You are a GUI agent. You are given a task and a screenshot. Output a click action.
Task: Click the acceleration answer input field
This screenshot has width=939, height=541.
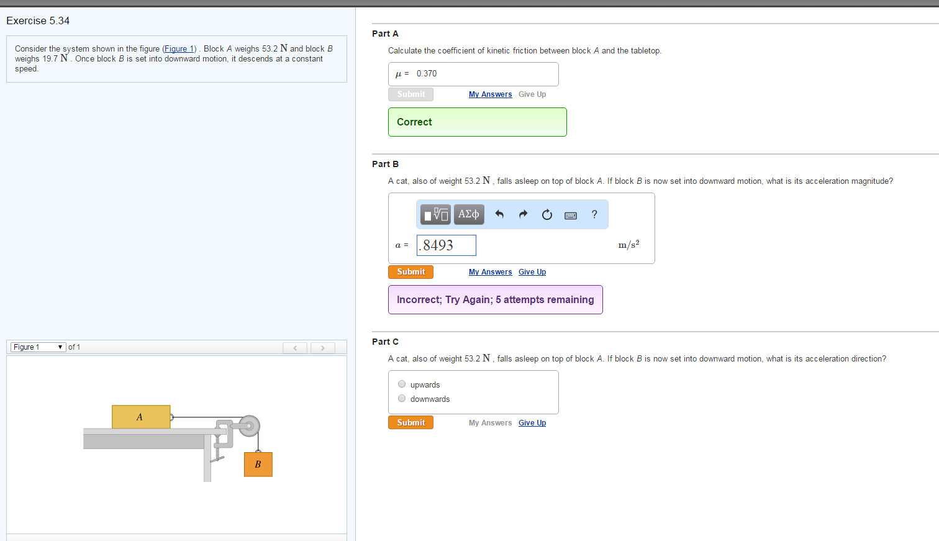click(x=447, y=245)
